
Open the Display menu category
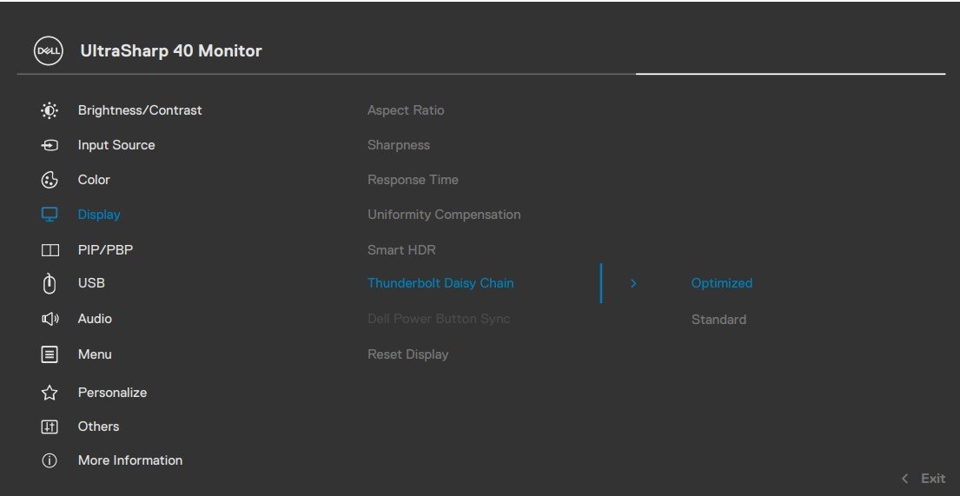(99, 215)
